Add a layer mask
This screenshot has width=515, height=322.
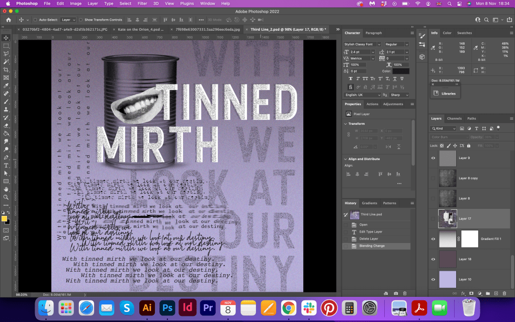[471, 293]
